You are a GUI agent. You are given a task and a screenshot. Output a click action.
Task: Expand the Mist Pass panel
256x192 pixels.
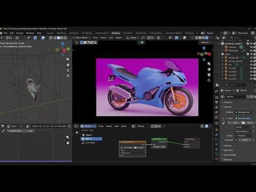pyautogui.click(x=228, y=150)
